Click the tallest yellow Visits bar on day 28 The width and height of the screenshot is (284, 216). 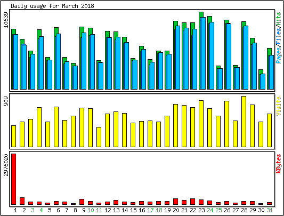tap(244, 122)
